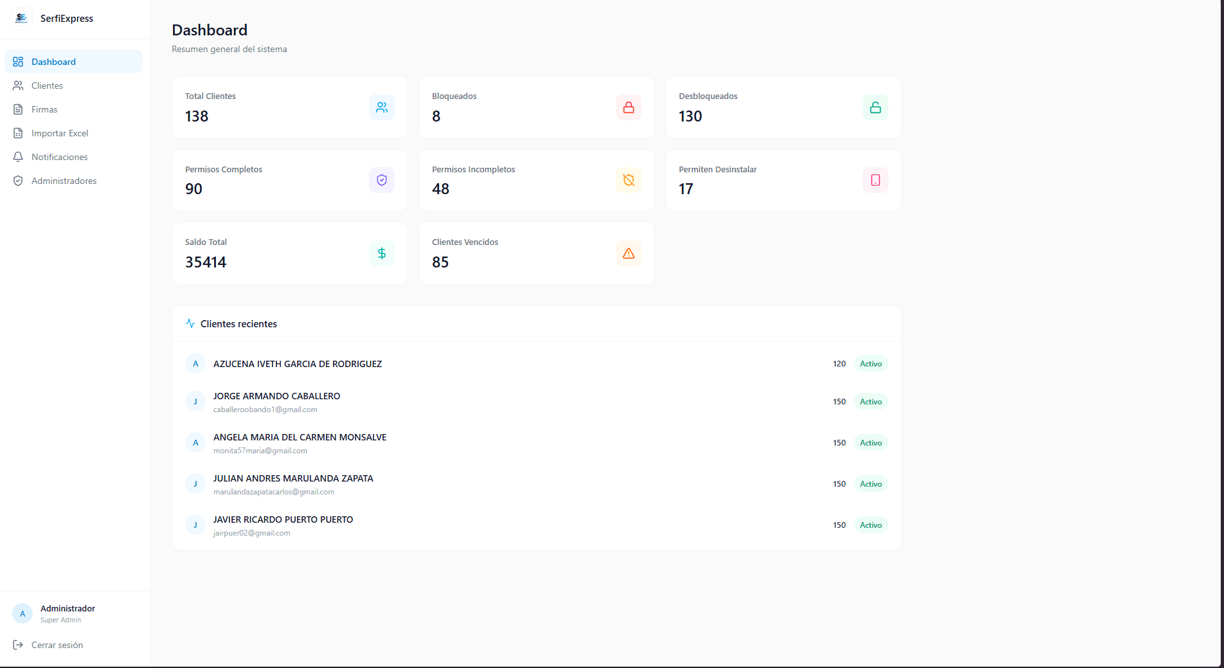Open recent client Azucena Iveth Garcia de Rodriguez
This screenshot has width=1224, height=668.
tap(297, 364)
